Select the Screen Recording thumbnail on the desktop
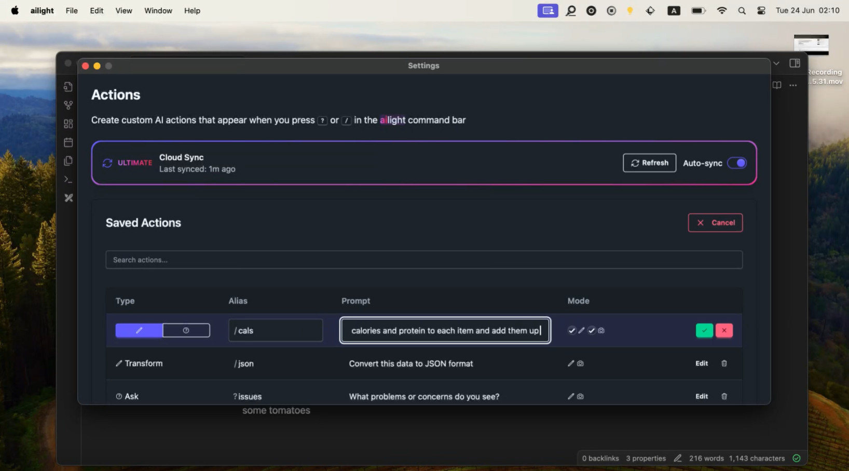 [x=811, y=45]
